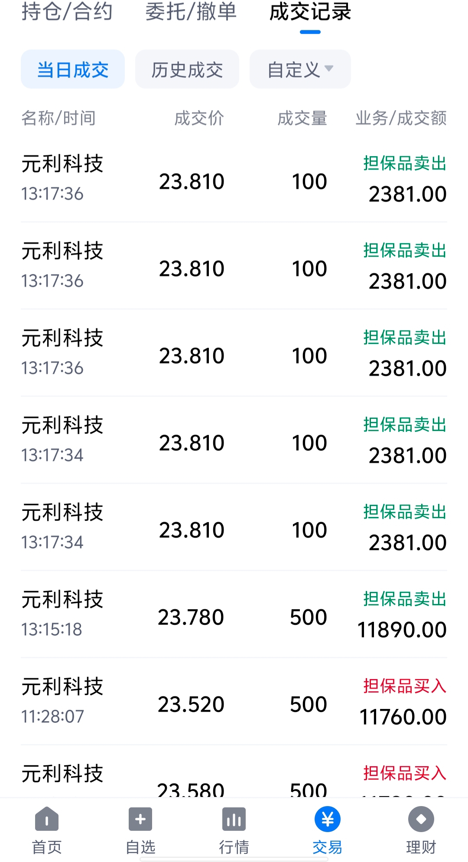Tap the 自选 watchlist plus icon
This screenshot has height=862, width=468.
140,820
